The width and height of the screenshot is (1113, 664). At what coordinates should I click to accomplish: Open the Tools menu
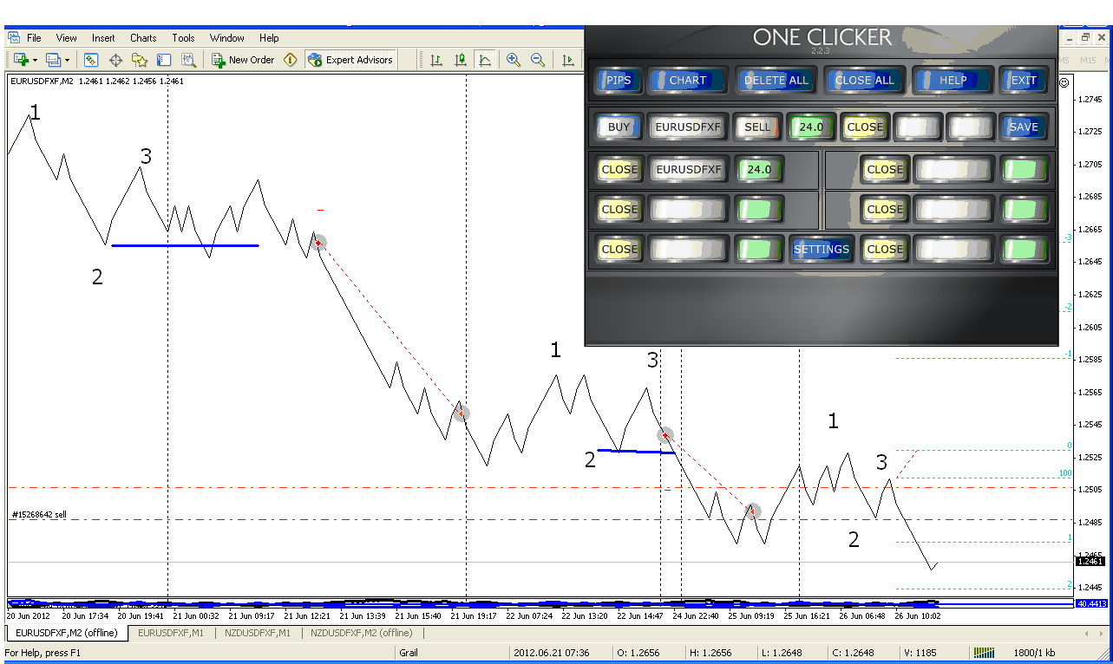(183, 38)
